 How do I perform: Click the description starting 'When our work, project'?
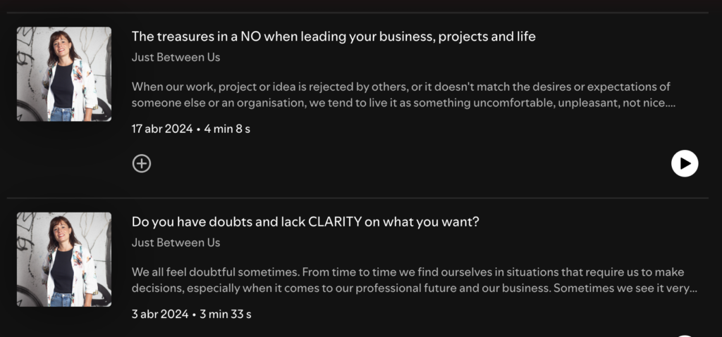tap(403, 94)
